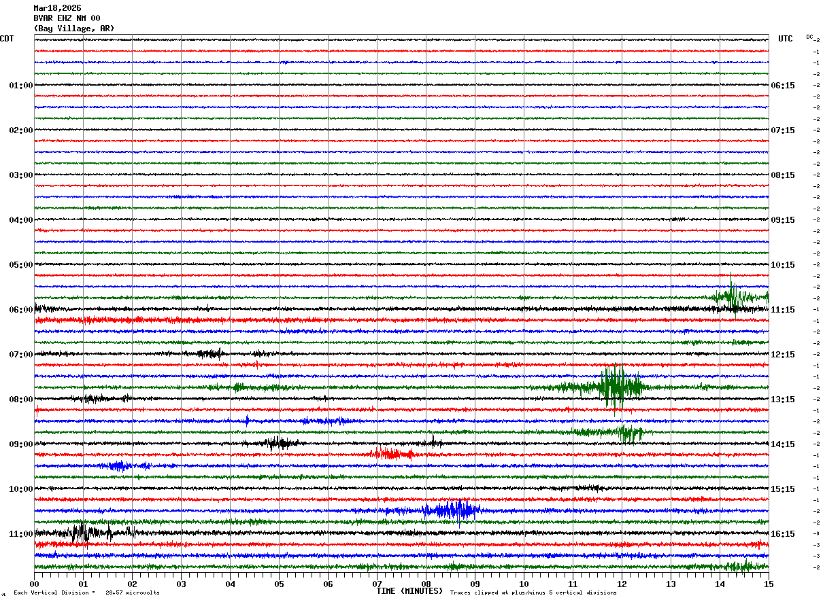The width and height of the screenshot is (823, 602).
Task: Select the 07:00 CDT hour label
Action: pos(21,355)
